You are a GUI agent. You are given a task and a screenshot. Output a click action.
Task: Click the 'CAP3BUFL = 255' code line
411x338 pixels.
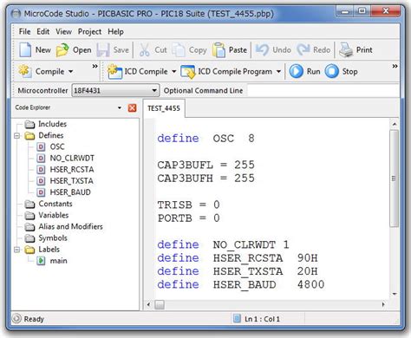click(205, 165)
